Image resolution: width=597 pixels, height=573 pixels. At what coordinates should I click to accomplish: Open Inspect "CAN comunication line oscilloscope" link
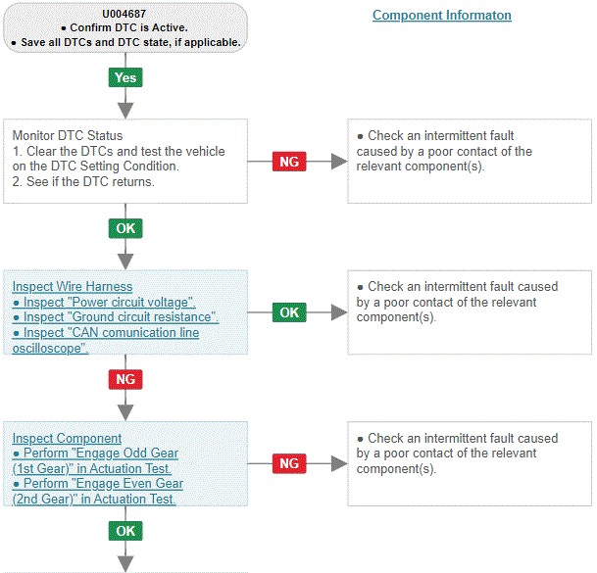click(x=106, y=340)
